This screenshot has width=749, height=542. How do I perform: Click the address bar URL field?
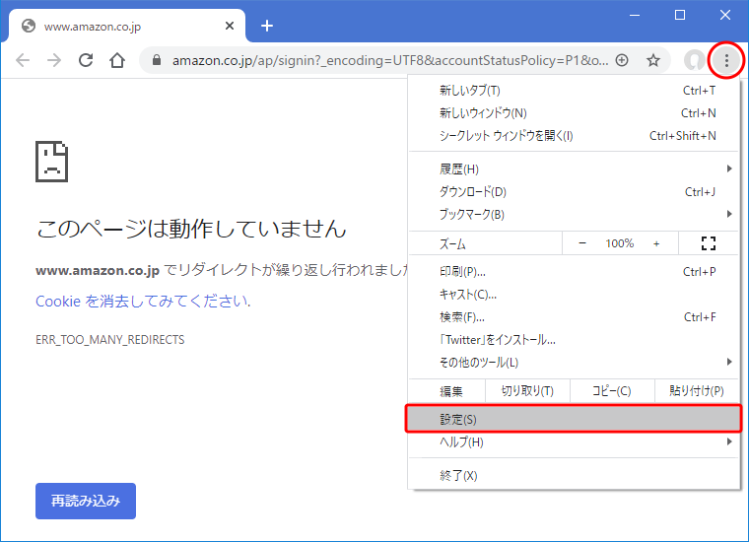[x=389, y=60]
